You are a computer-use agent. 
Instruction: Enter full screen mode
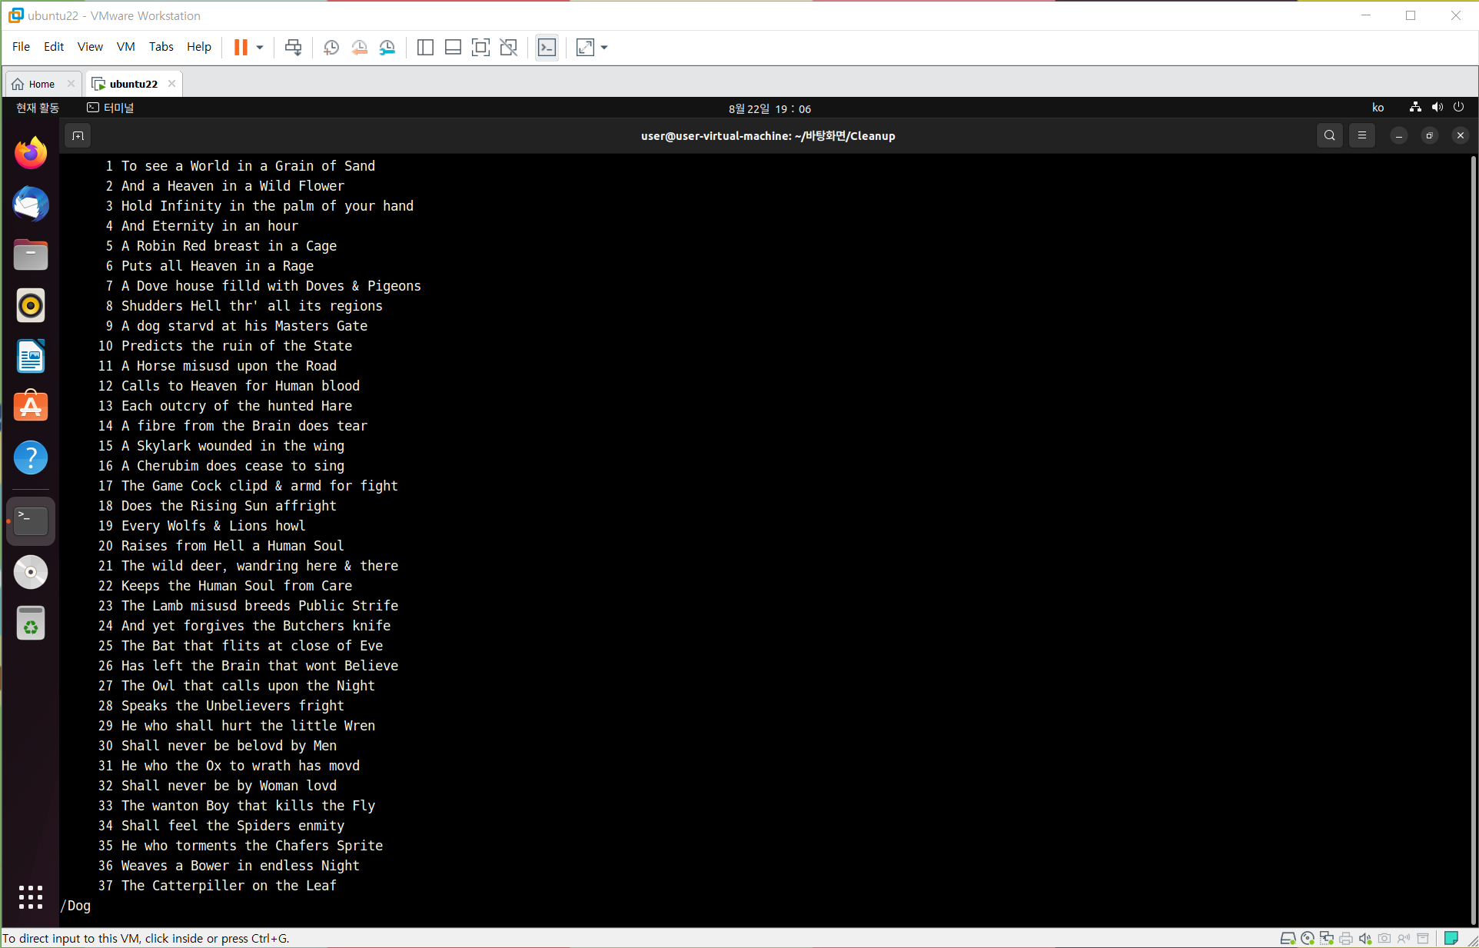pyautogui.click(x=480, y=48)
